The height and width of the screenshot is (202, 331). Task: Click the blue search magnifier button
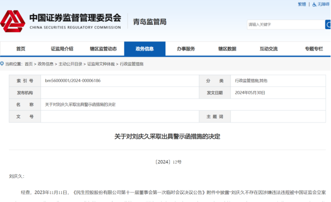point(328,24)
